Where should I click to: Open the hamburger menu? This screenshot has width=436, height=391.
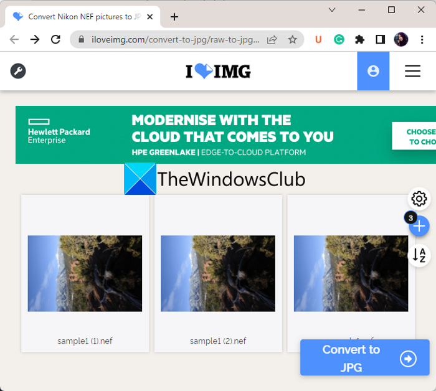(x=412, y=71)
